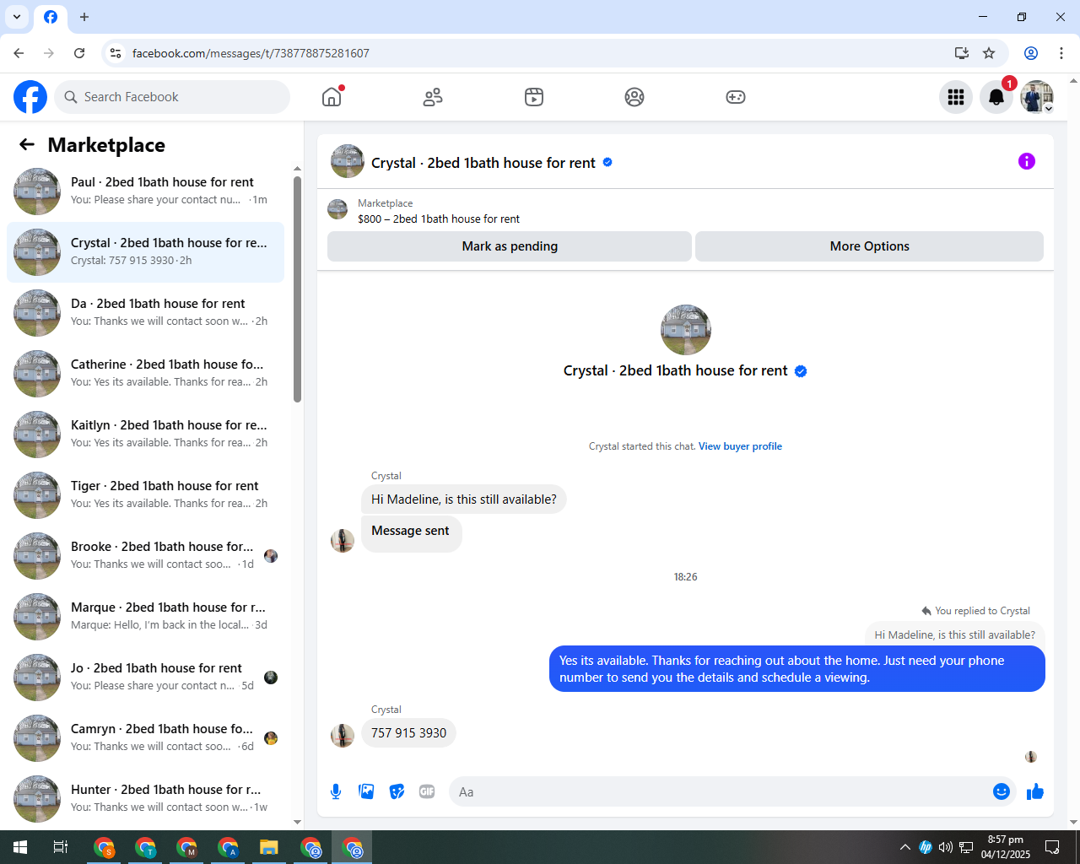
Task: Open a new tab plus button
Action: [84, 17]
